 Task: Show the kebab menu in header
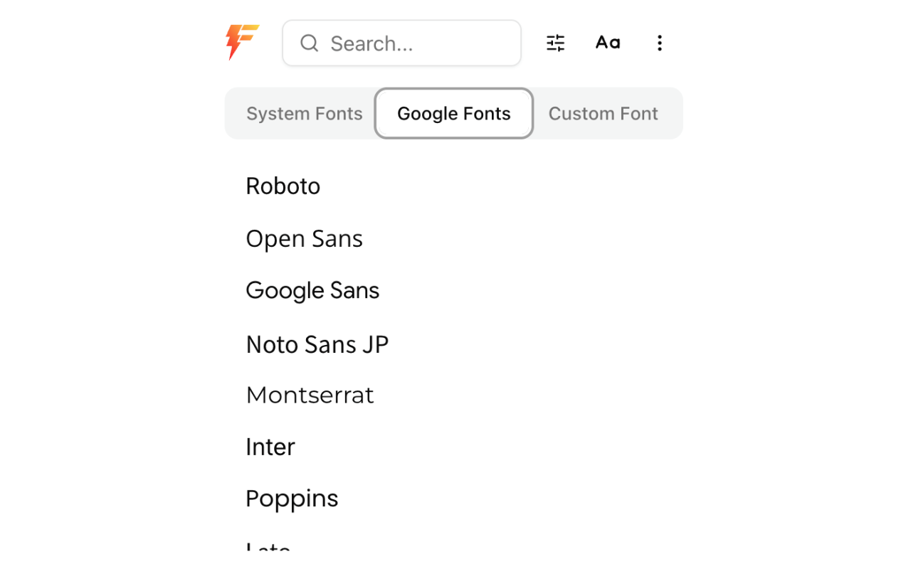pyautogui.click(x=660, y=43)
